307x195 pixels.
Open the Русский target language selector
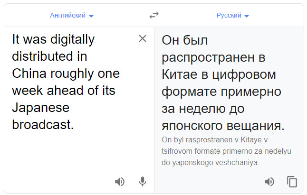click(x=229, y=16)
